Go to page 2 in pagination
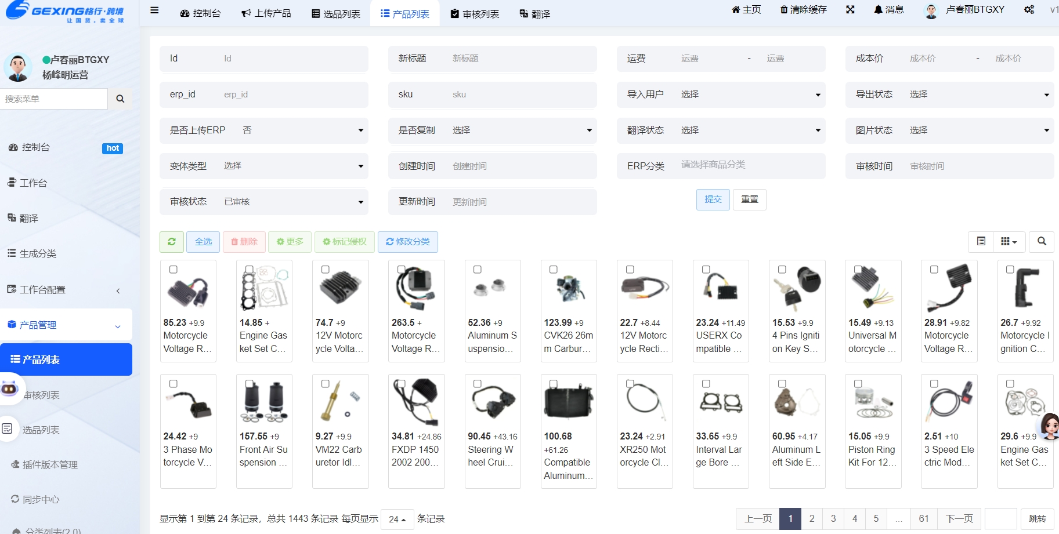Viewport: 1059px width, 534px height. click(x=812, y=518)
